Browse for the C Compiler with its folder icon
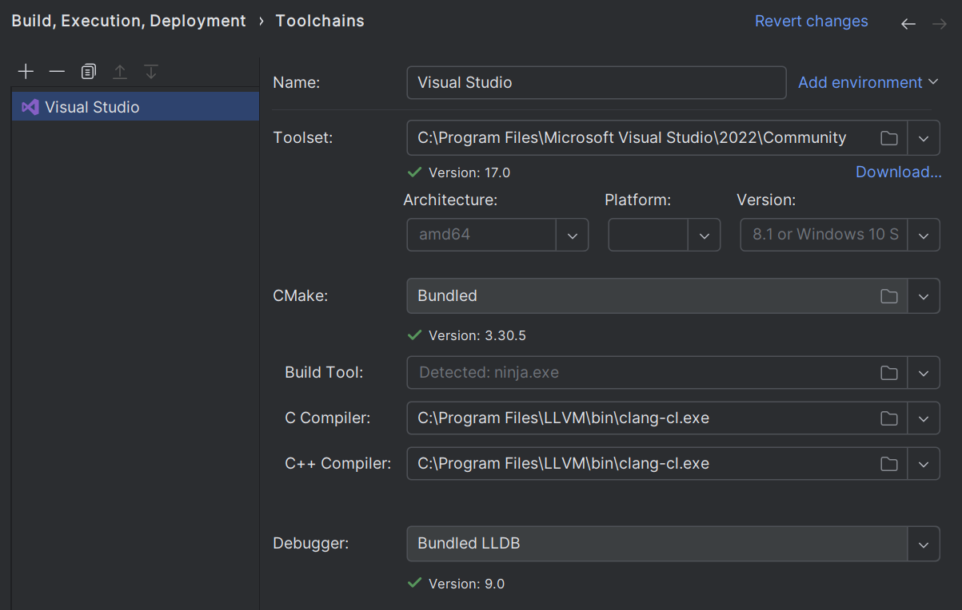The image size is (962, 610). 888,418
